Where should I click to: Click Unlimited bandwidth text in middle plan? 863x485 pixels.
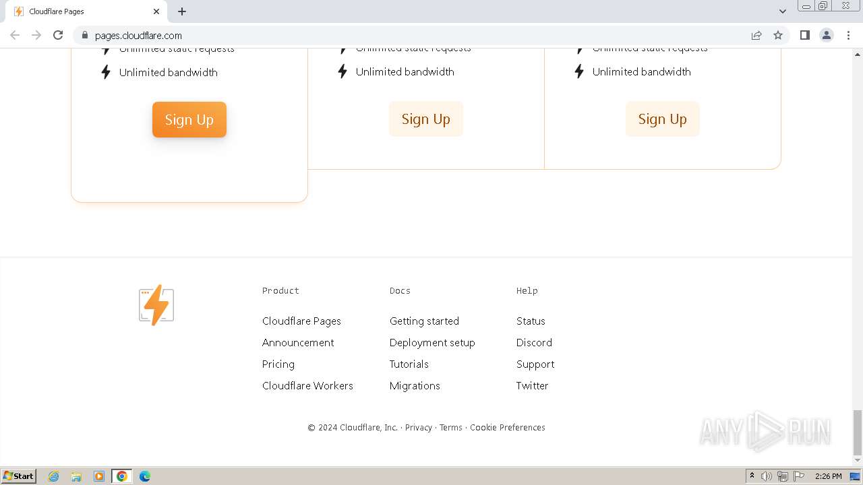tap(405, 71)
